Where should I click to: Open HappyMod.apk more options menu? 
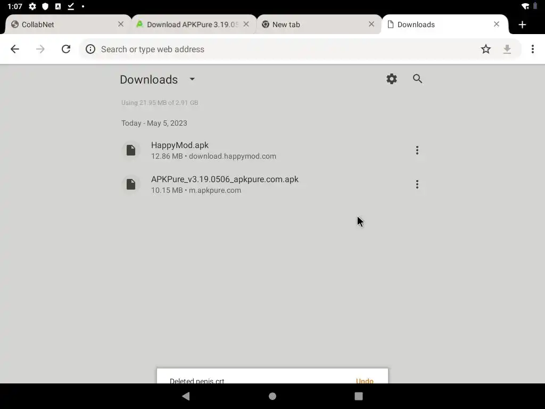click(x=417, y=150)
